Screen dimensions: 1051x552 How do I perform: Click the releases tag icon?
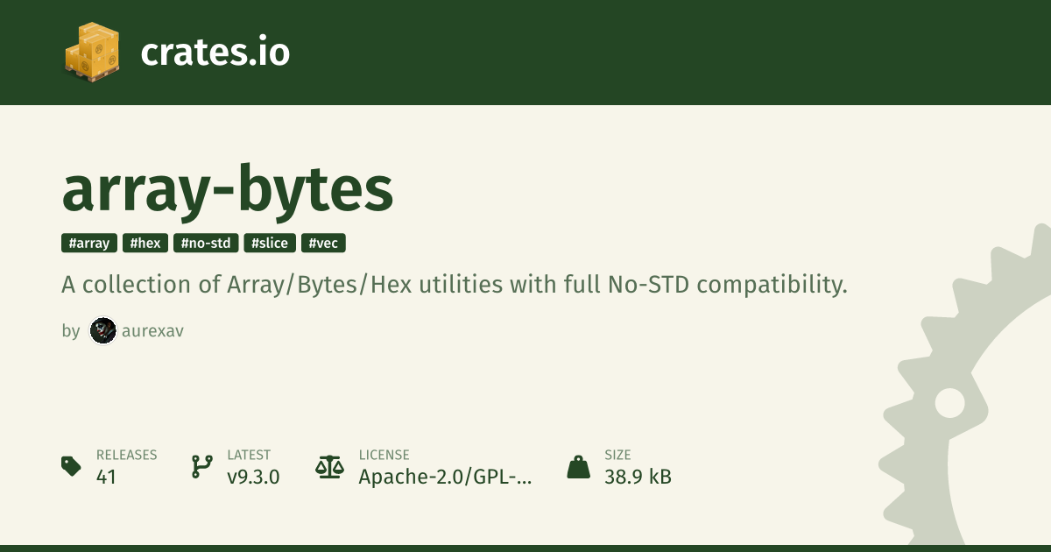pyautogui.click(x=72, y=466)
